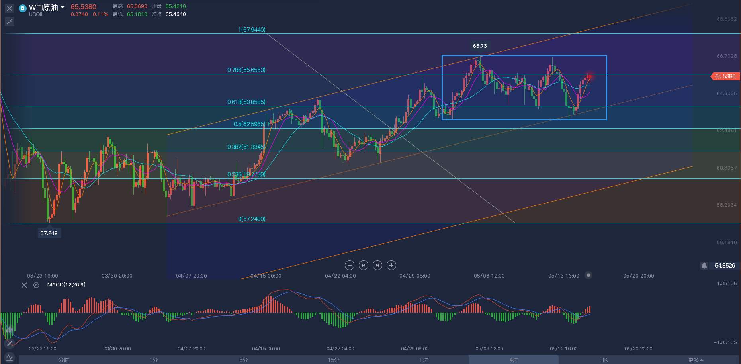The image size is (741, 364).
Task: Select the Fibonacci 0(57.2490) level label
Action: (252, 219)
